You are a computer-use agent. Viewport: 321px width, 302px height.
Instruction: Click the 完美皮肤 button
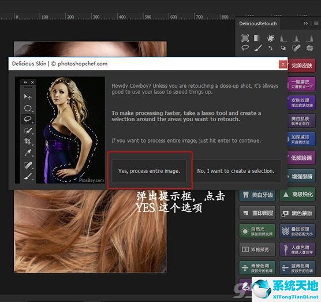301,65
